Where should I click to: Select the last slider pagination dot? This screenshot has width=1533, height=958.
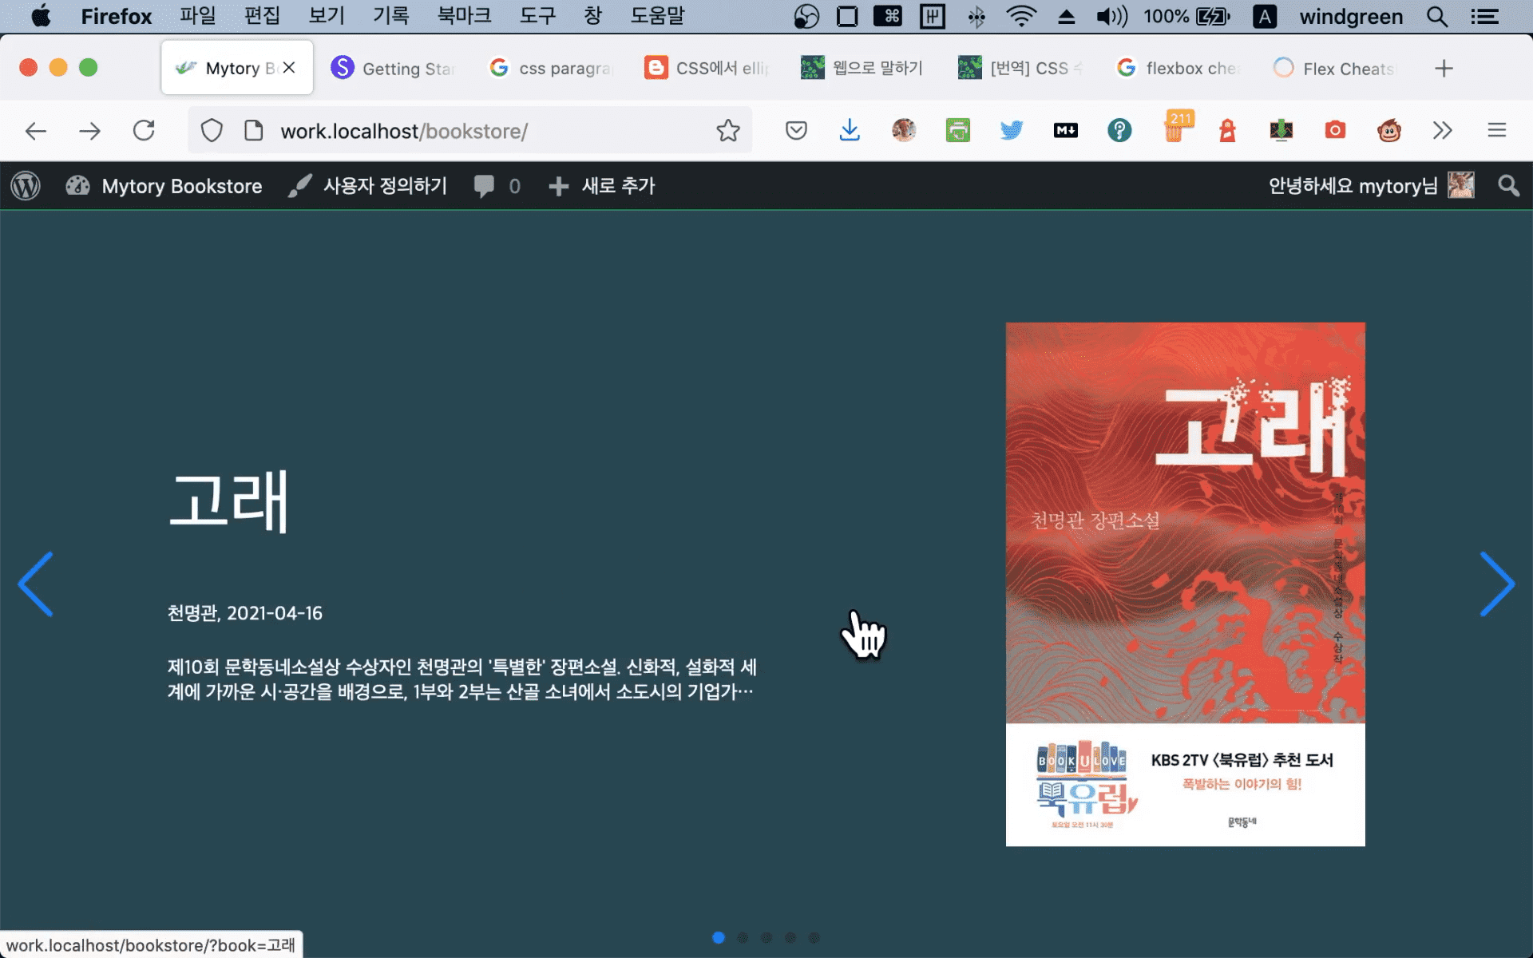tap(814, 937)
